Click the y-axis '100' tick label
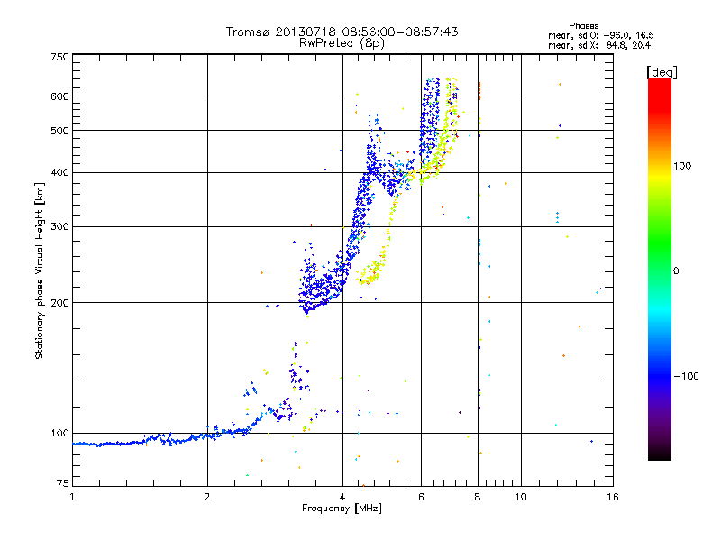 coord(59,434)
